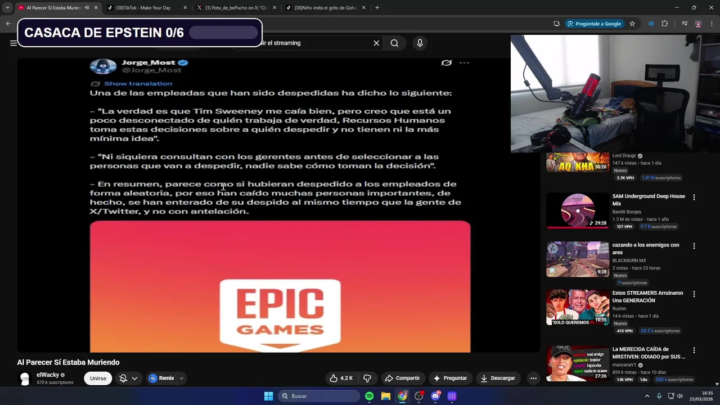Viewport: 720px width, 405px height.
Task: Open the 5AM Underground Deep House Mix thumbnail
Action: [578, 210]
